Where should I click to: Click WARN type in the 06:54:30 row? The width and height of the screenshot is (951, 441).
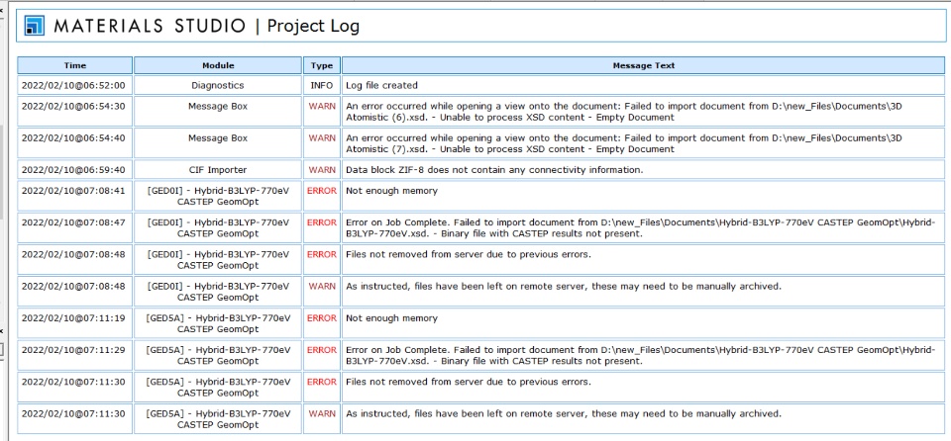[x=321, y=112]
